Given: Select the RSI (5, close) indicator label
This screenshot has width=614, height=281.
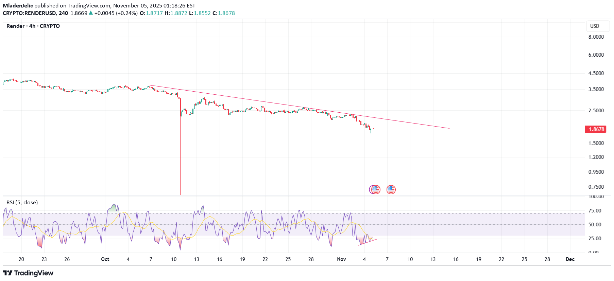Looking at the screenshot, I should click(22, 203).
